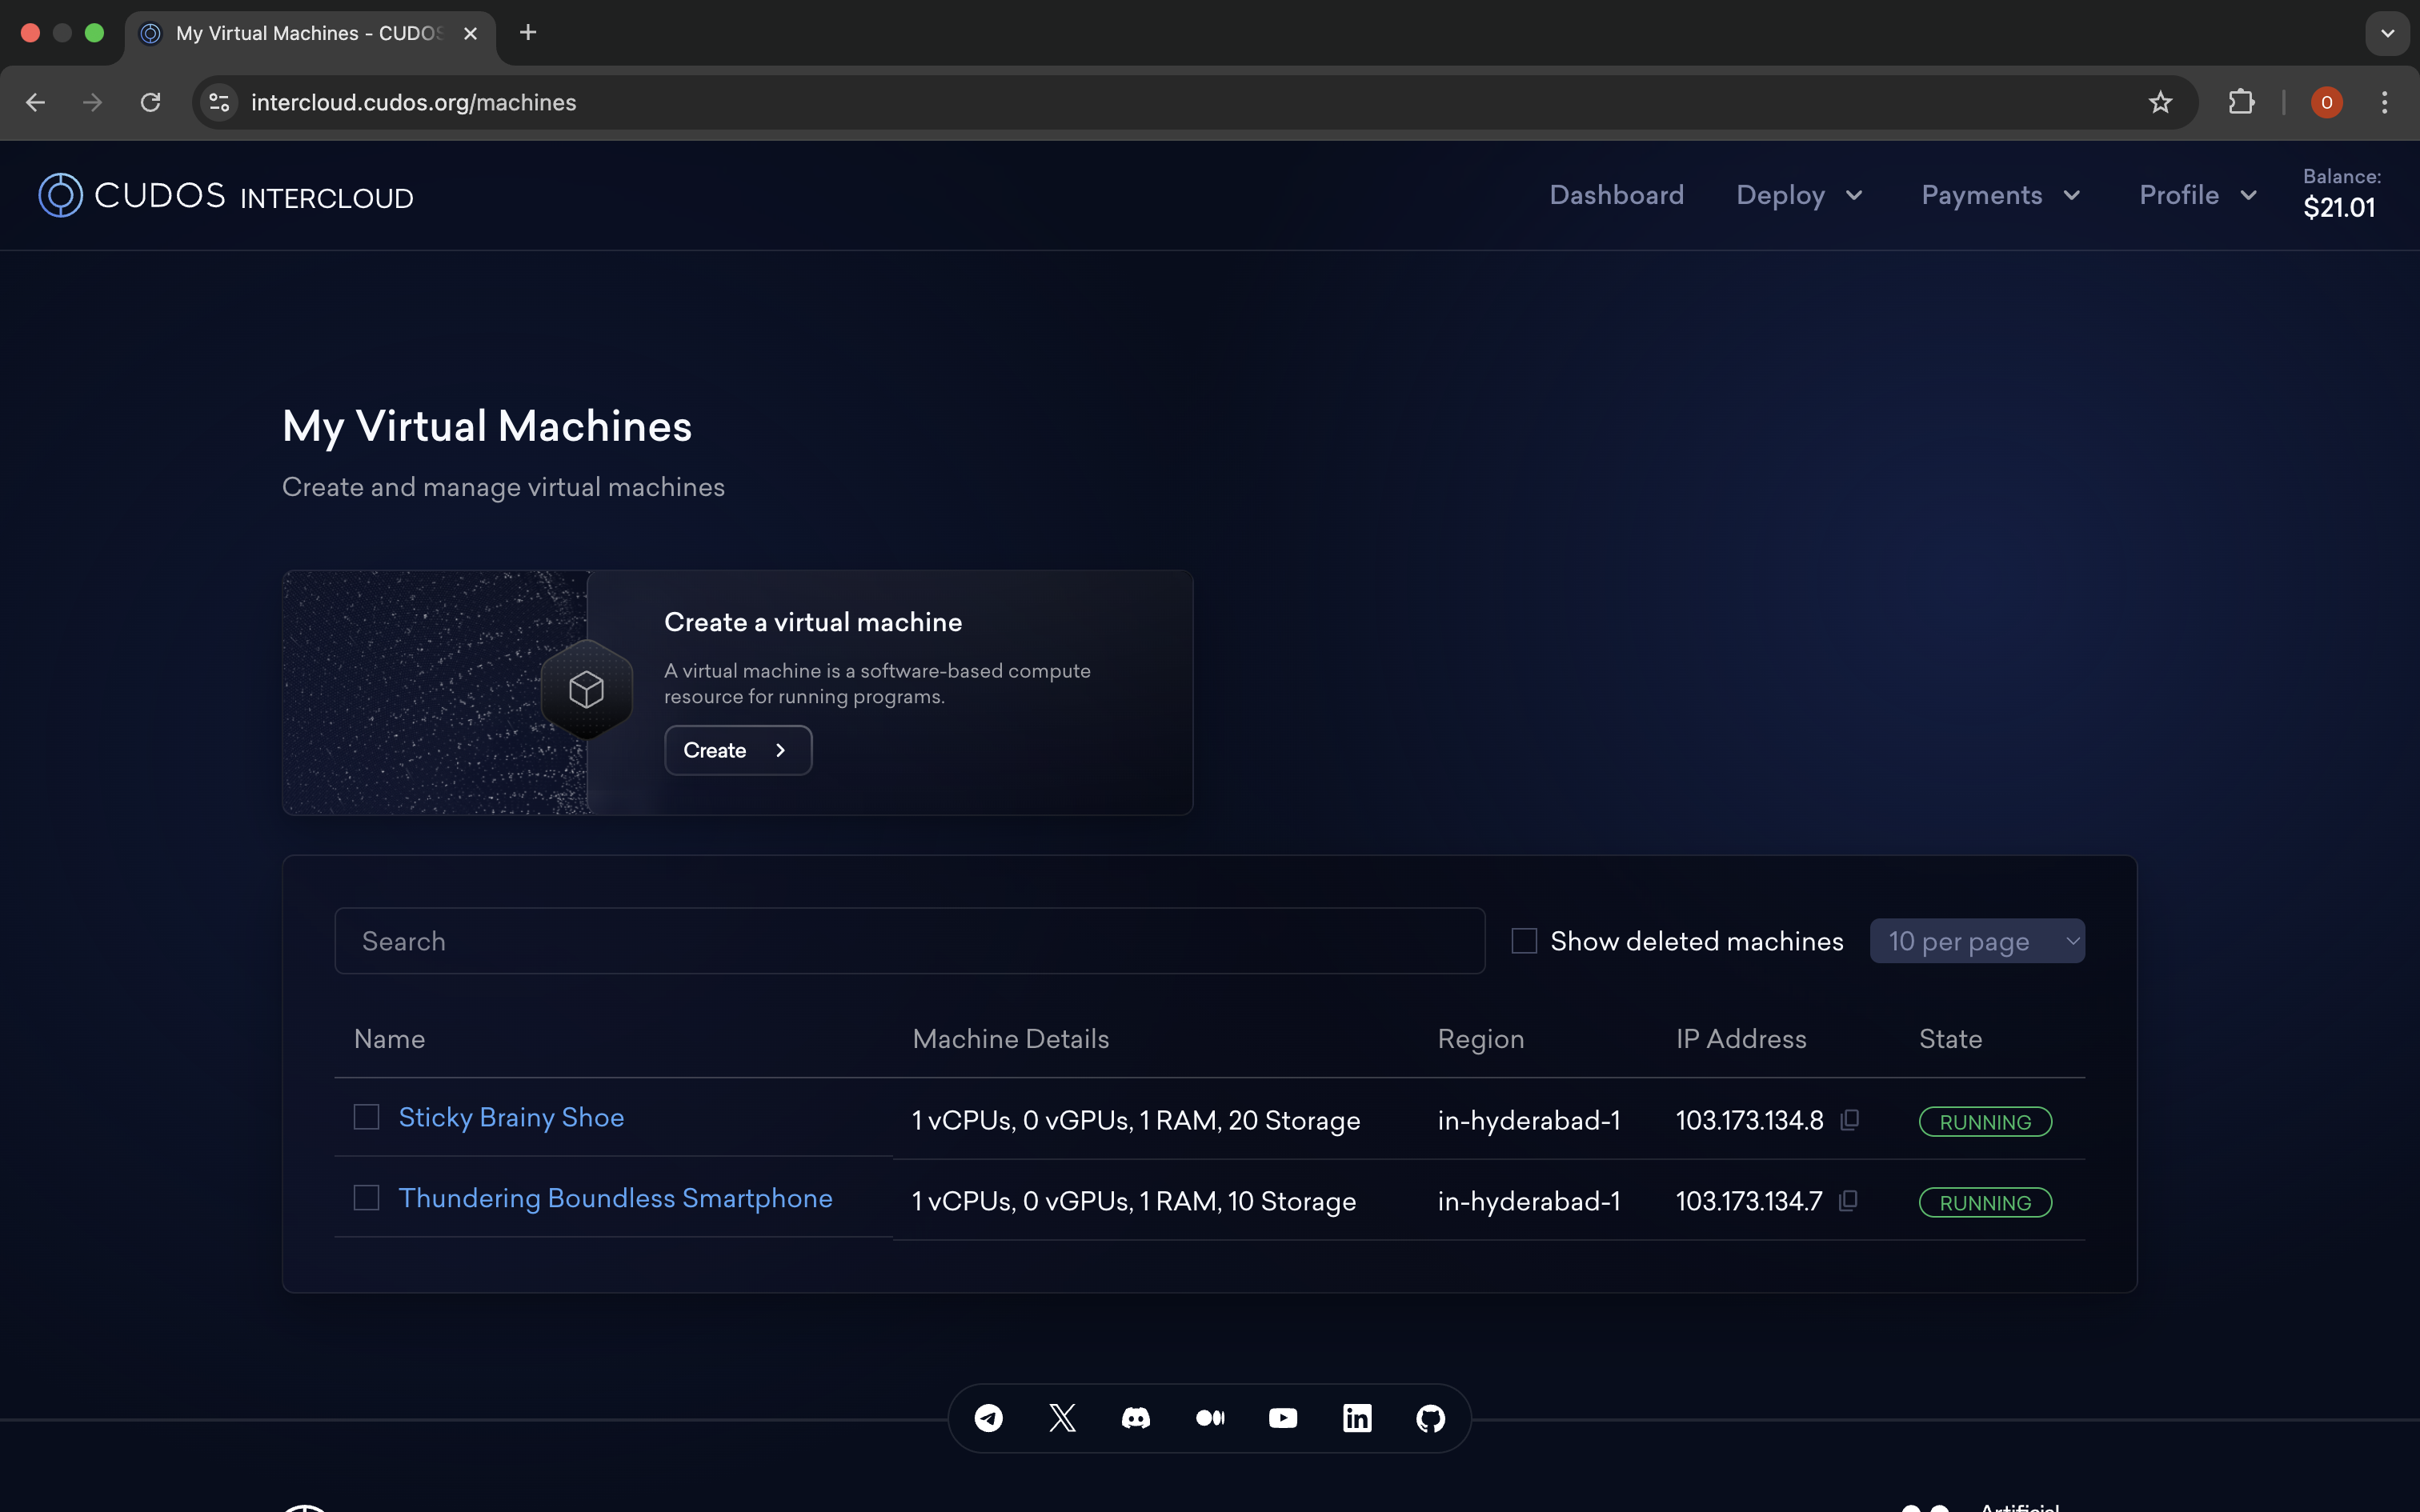Open the 10 per page dropdown
Image resolution: width=2420 pixels, height=1512 pixels.
(1977, 941)
